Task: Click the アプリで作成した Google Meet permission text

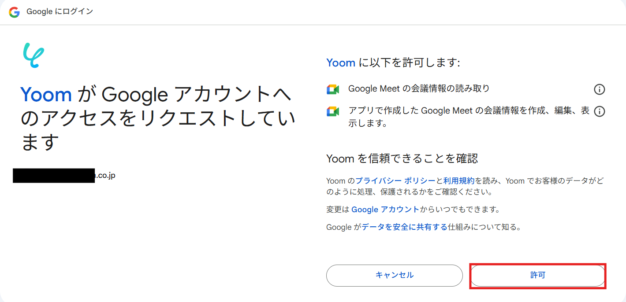Action: click(x=469, y=117)
